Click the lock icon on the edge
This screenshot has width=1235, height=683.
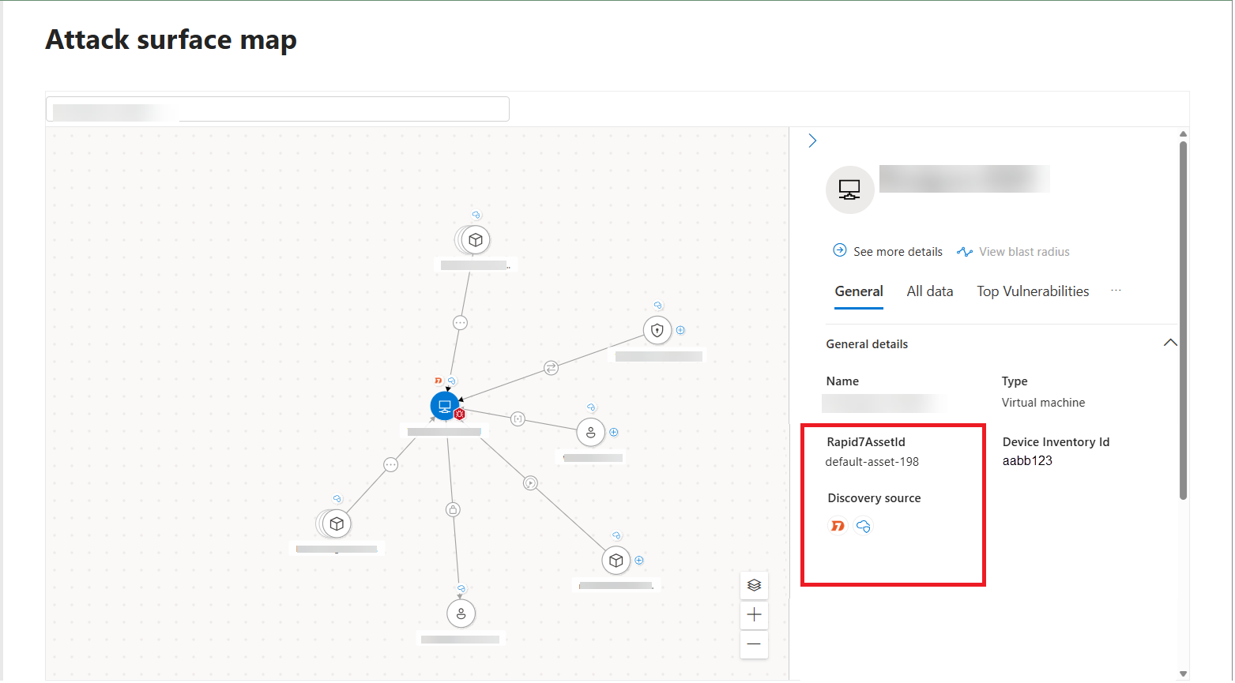pos(453,509)
